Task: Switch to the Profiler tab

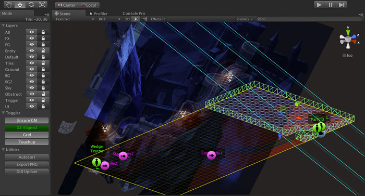Action: tap(99, 14)
